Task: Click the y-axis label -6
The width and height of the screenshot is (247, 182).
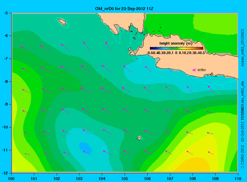Action: pos(6,36)
